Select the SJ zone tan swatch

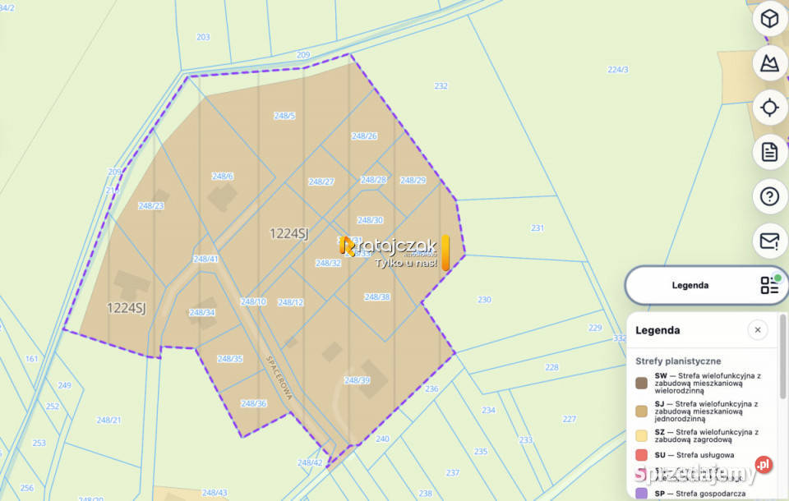[641, 411]
